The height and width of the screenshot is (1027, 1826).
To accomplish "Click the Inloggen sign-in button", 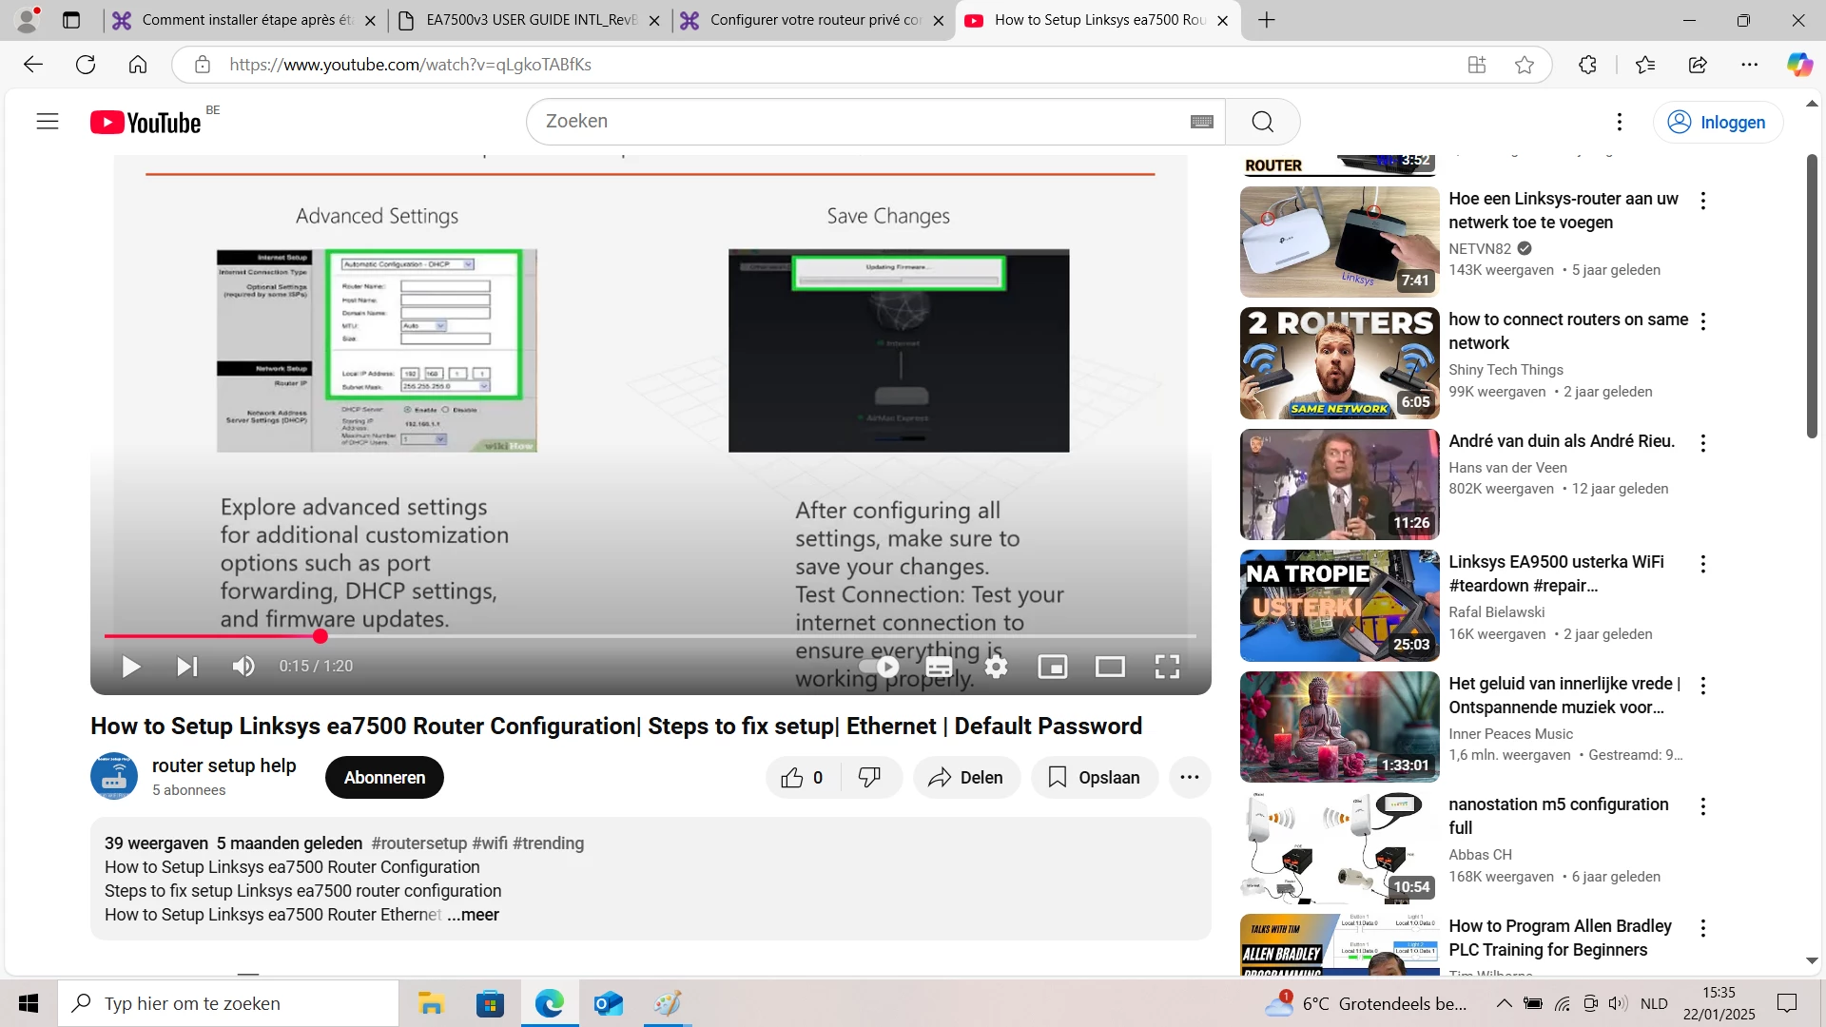I will [x=1718, y=123].
